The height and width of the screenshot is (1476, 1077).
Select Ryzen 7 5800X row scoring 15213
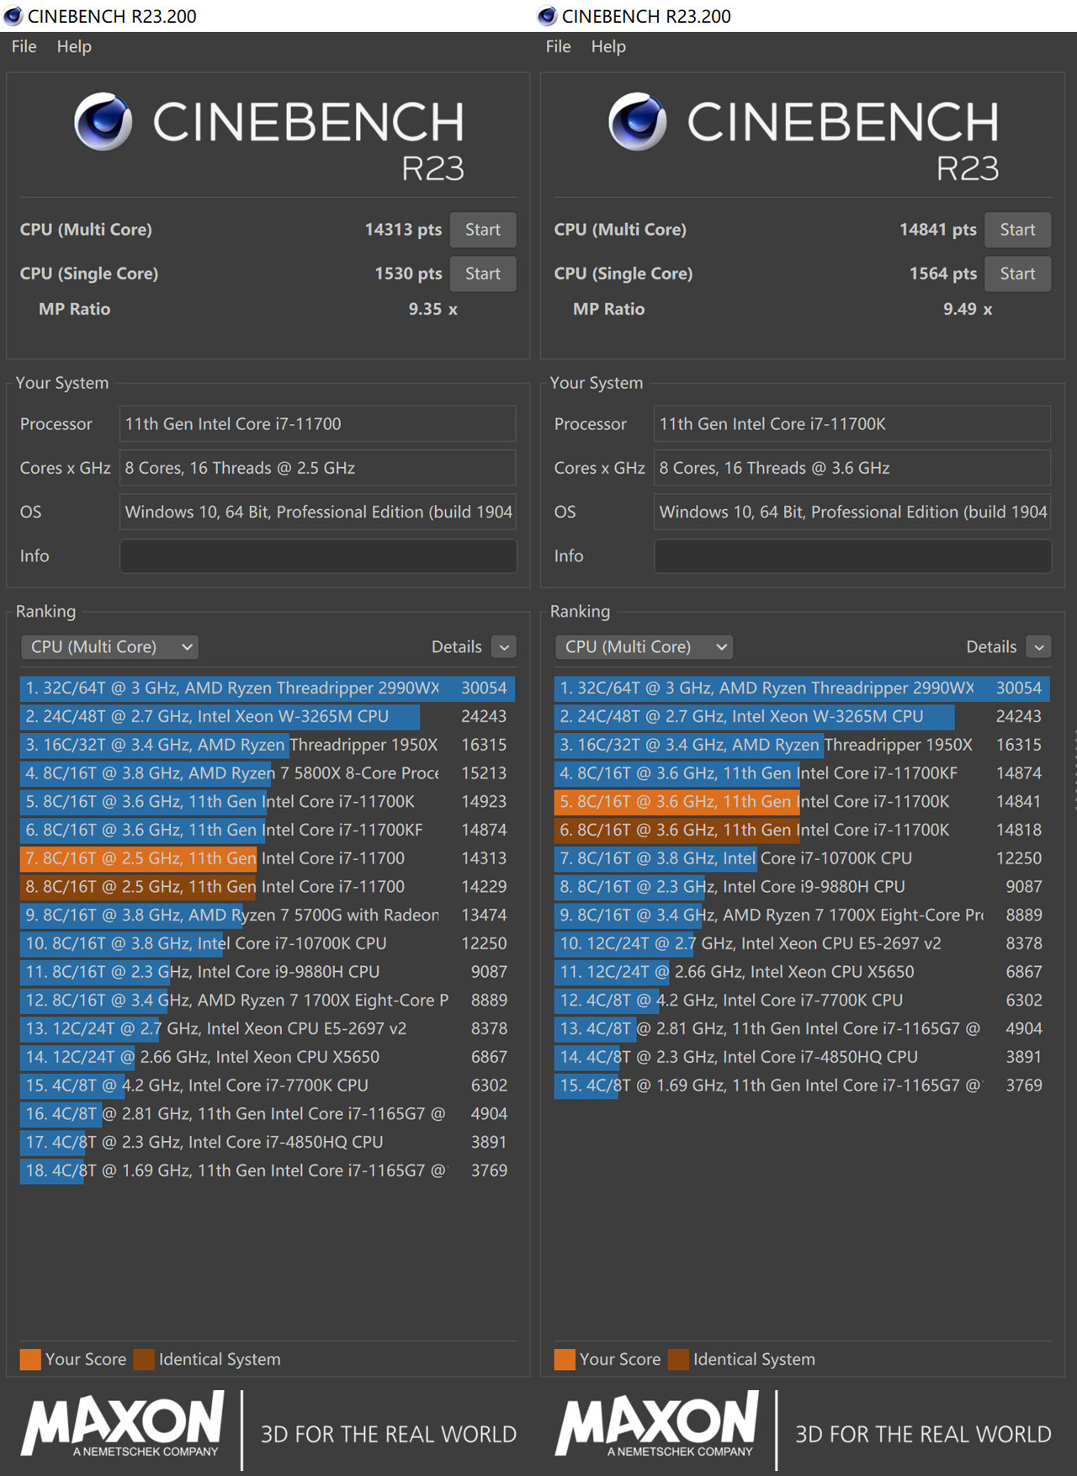click(268, 773)
